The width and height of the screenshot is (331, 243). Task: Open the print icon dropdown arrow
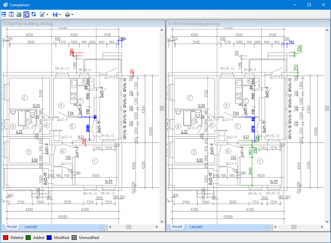[x=72, y=14]
